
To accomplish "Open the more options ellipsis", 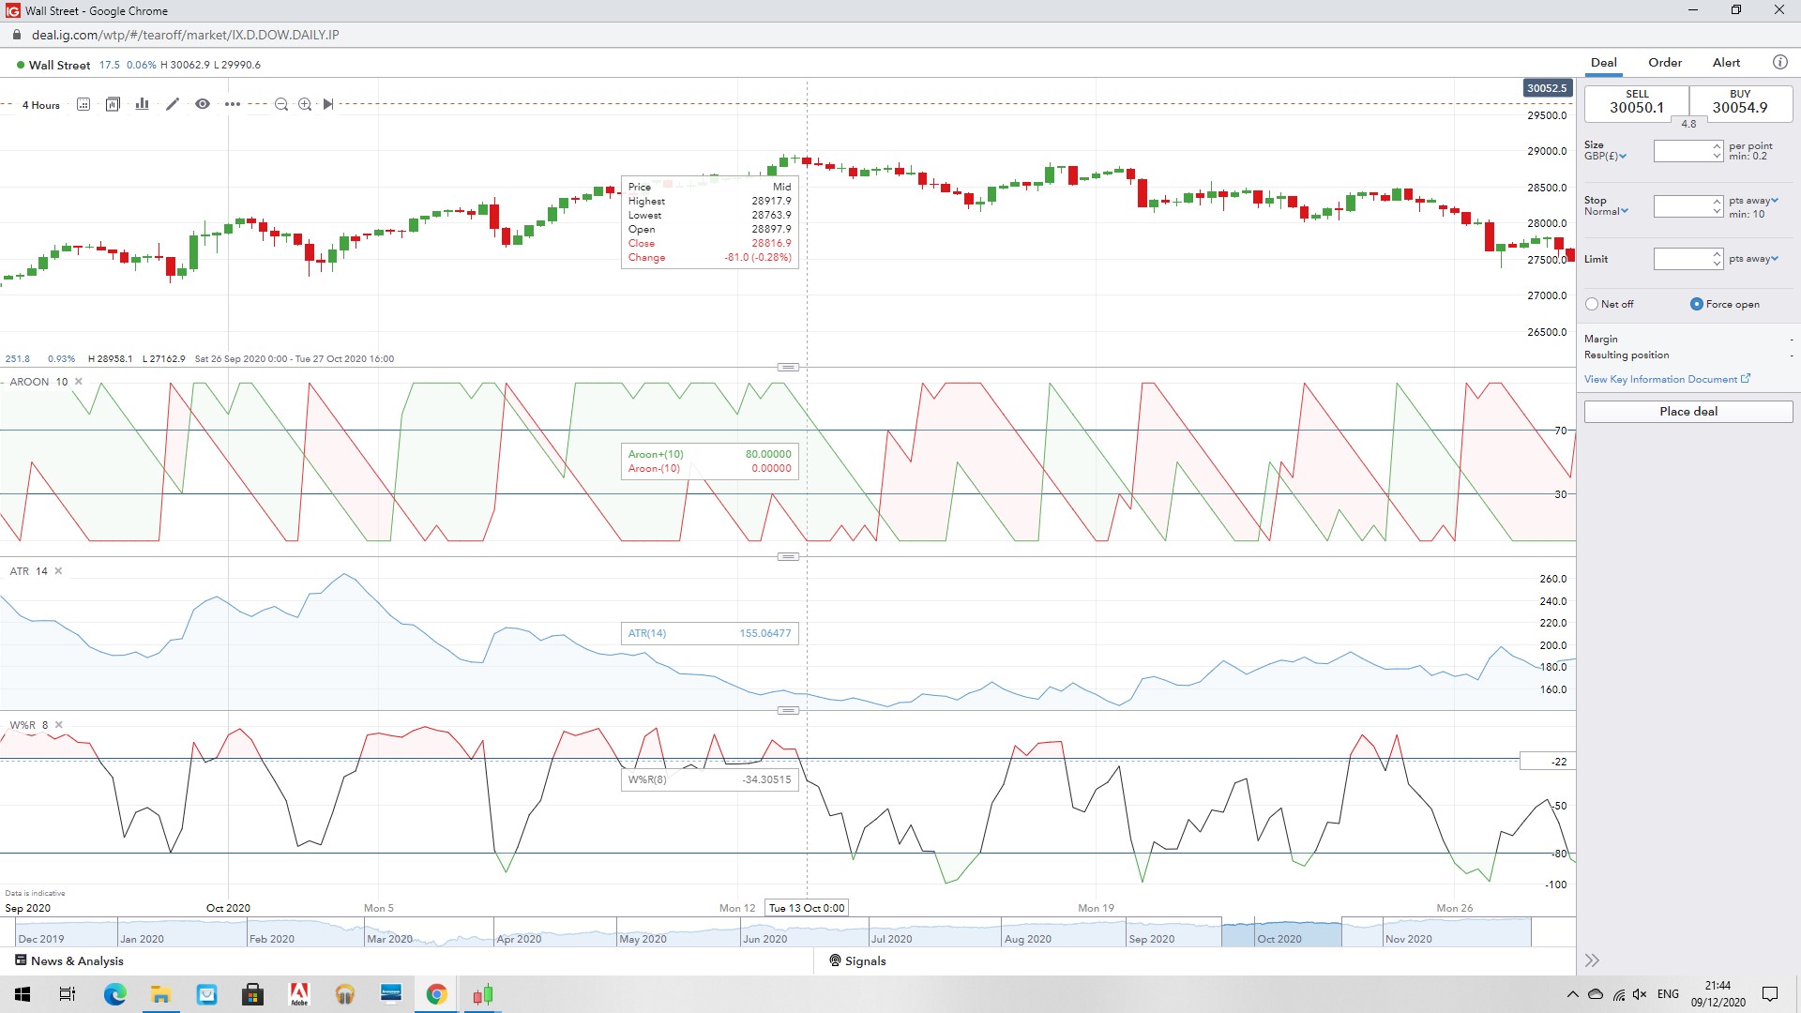I will 232,104.
